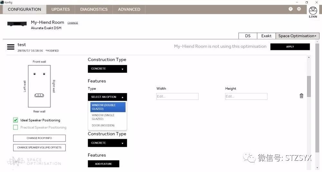Click the inner panel scroll-up arrow
The height and width of the screenshot is (172, 322).
[x=309, y=57]
